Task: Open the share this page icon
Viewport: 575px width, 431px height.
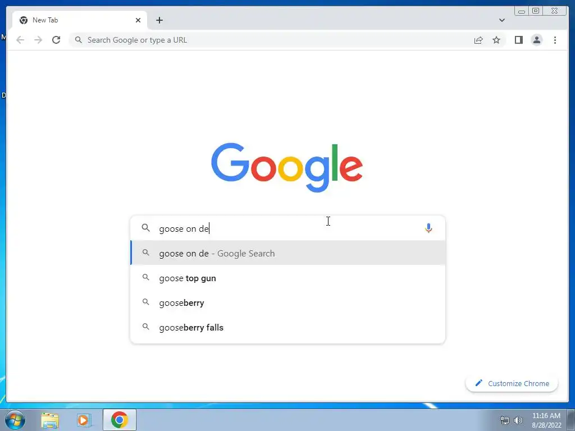Action: tap(478, 40)
